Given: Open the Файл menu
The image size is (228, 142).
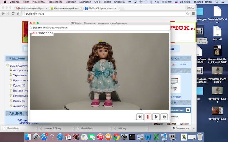Looking at the screenshot, I should point(26,2).
